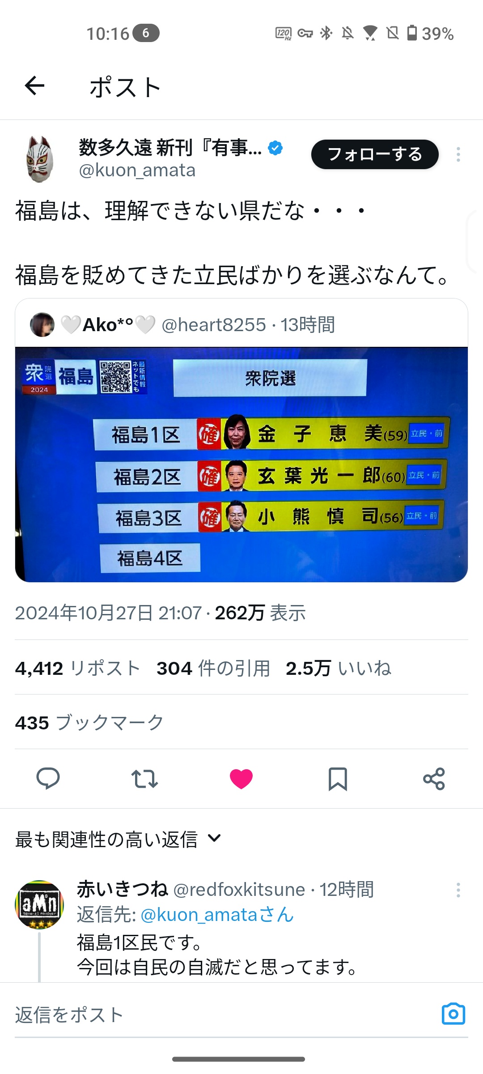Toggle the pink heart like icon
Image resolution: width=483 pixels, height=1074 pixels.
tap(241, 779)
